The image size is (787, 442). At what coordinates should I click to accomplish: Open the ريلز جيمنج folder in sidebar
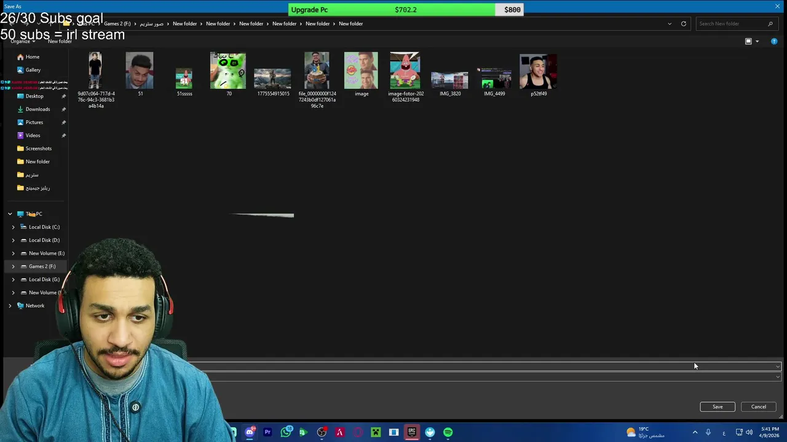click(x=38, y=188)
